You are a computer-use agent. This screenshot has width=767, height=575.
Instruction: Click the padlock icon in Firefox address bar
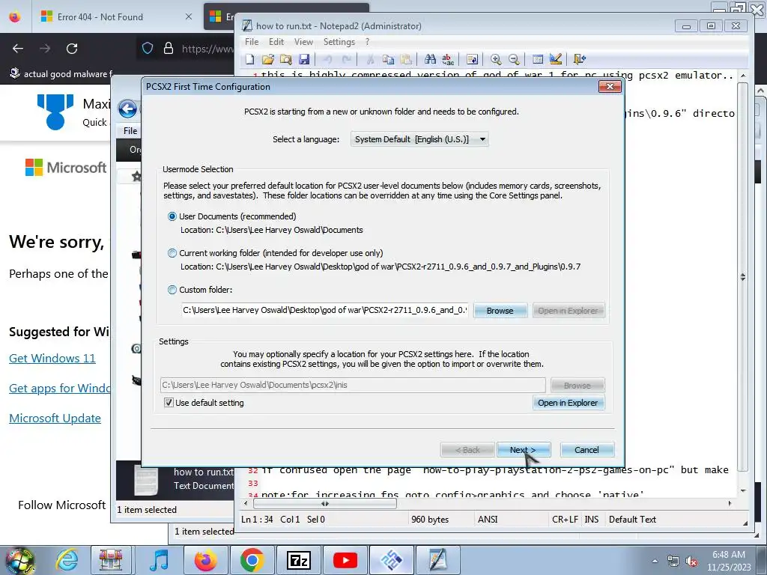click(169, 49)
